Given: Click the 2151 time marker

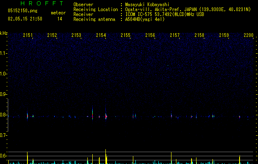Looking at the screenshot, I should (x=28, y=35).
